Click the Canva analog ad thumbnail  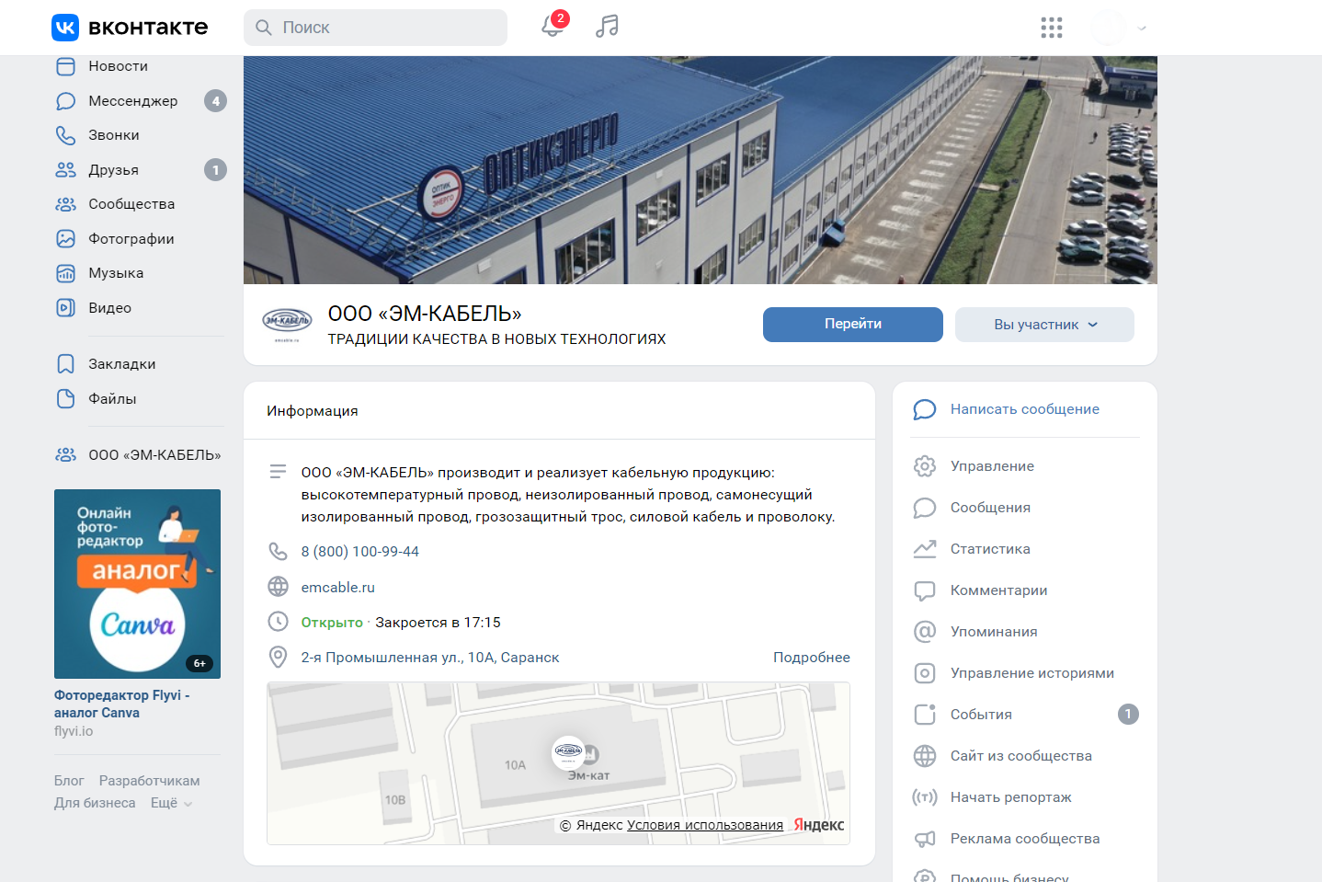[137, 584]
